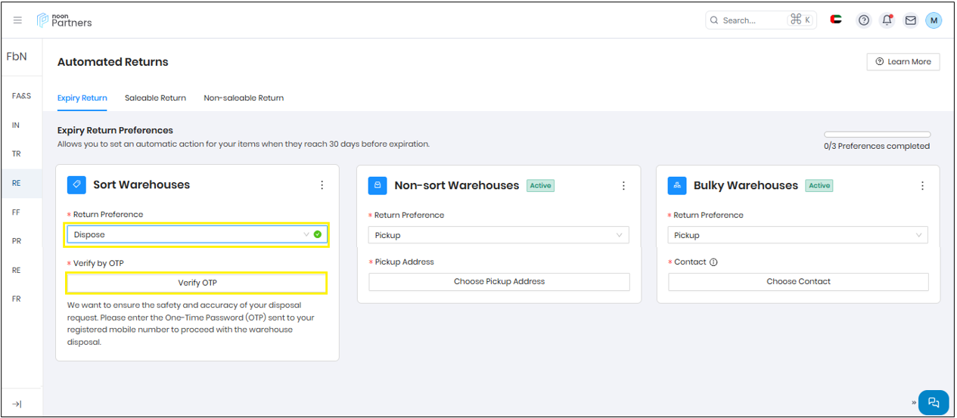Expand Non-sort Warehouses Return Preference dropdown
Image resolution: width=957 pixels, height=418 pixels.
(499, 235)
